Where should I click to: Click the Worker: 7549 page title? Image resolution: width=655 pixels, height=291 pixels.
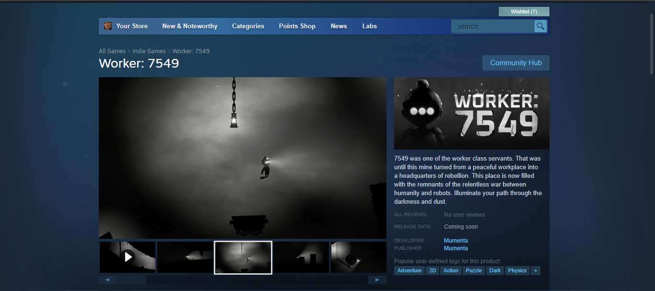pyautogui.click(x=139, y=63)
